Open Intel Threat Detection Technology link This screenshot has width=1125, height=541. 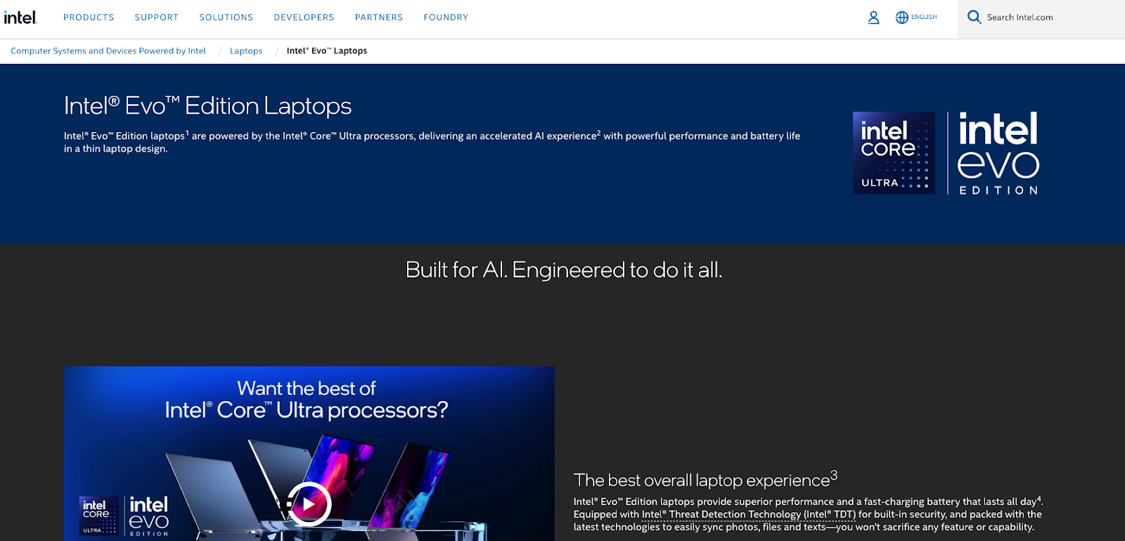[x=748, y=514]
